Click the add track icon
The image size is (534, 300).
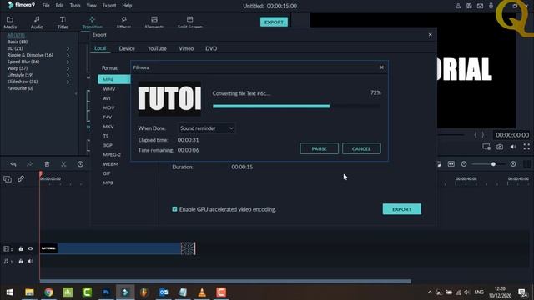(8, 179)
